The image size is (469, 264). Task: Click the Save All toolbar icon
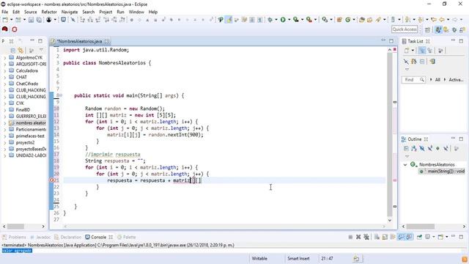(39, 20)
